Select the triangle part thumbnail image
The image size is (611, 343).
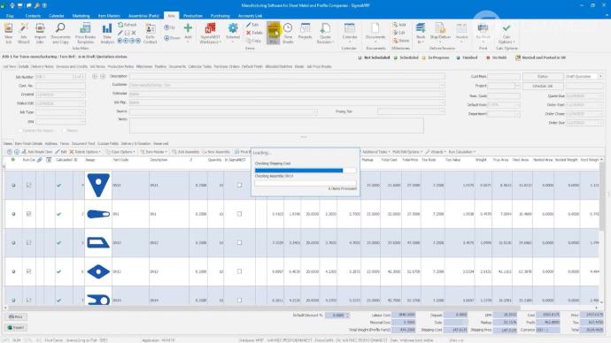tap(98, 185)
